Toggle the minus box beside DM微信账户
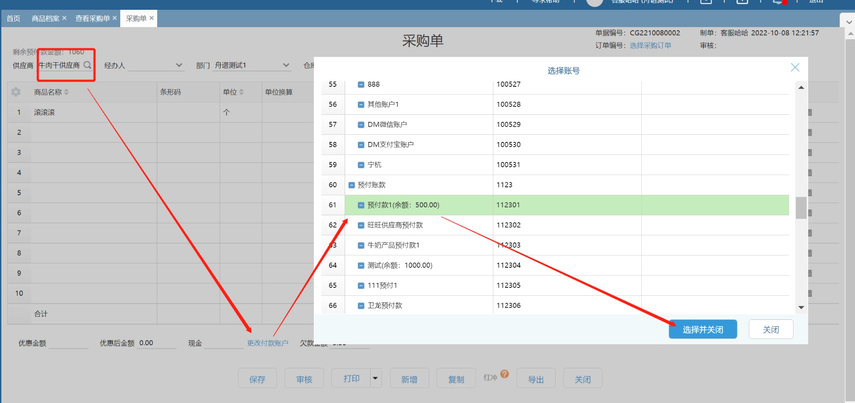The height and width of the screenshot is (403, 855). [x=361, y=125]
